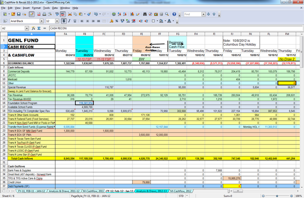Screen dimensions: 304x198
Task: Switch to Analysis & Draws, 2012-13 tab
Action: coord(151,191)
